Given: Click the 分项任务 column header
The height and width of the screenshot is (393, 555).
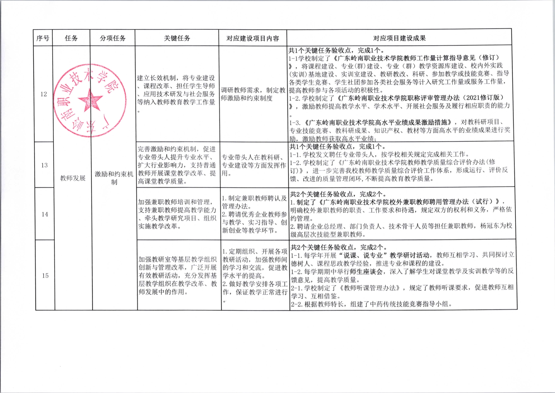Looking at the screenshot, I should pyautogui.click(x=113, y=38).
